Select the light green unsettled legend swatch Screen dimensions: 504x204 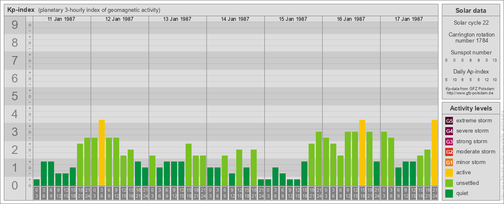pos(449,183)
